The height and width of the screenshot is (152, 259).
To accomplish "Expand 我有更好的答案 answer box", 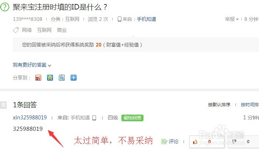I will [32, 65].
